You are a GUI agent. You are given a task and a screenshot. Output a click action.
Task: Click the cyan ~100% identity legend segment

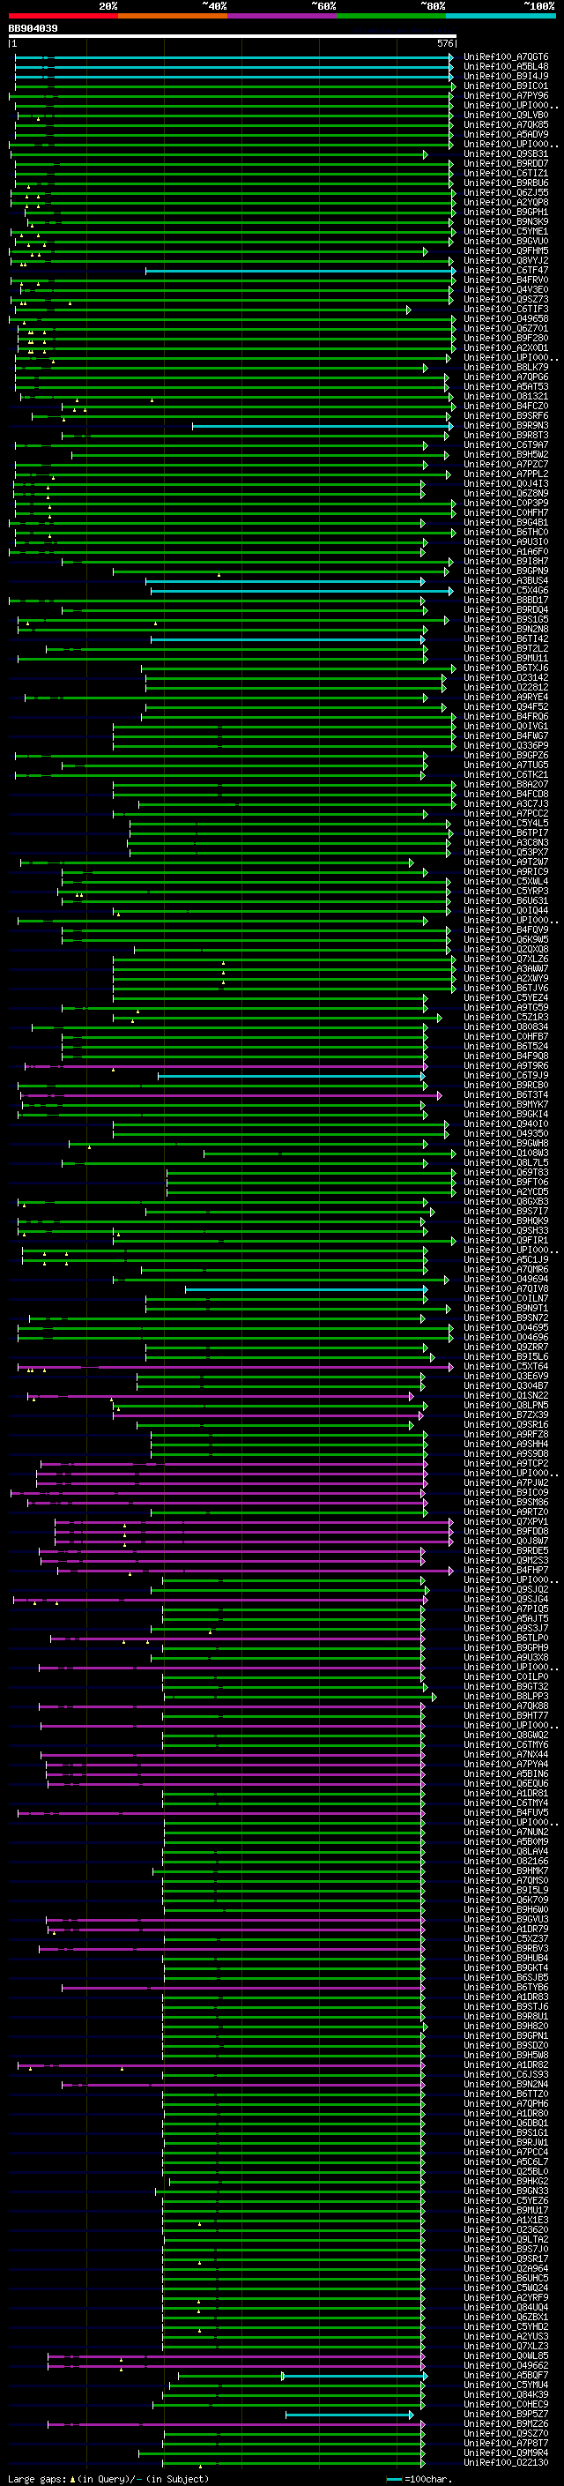click(501, 17)
